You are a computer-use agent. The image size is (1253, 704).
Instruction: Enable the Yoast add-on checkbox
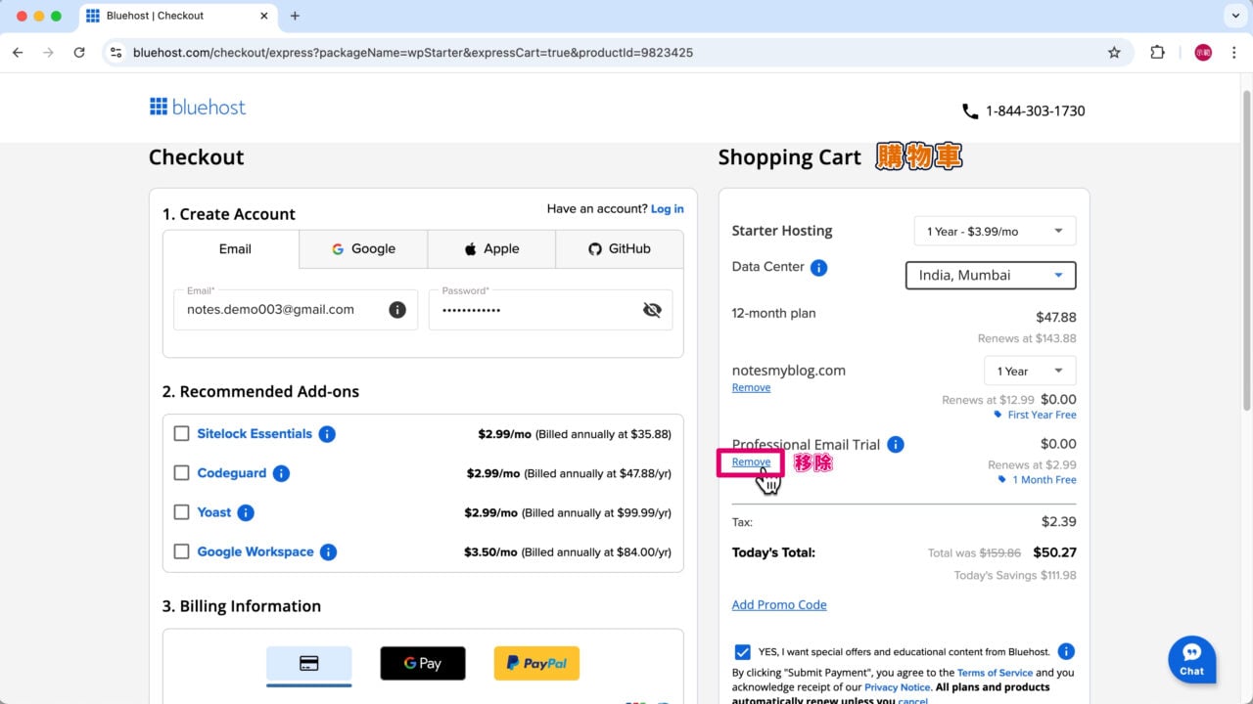(x=181, y=512)
